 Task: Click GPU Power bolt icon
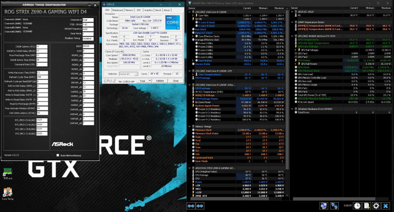[x=296, y=60]
